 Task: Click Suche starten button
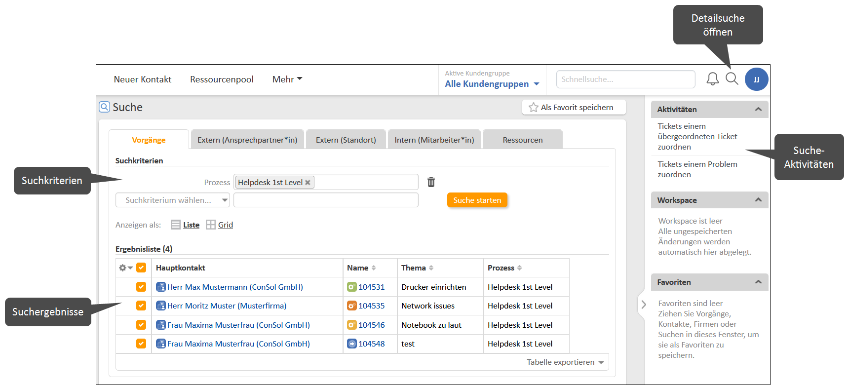tap(477, 200)
